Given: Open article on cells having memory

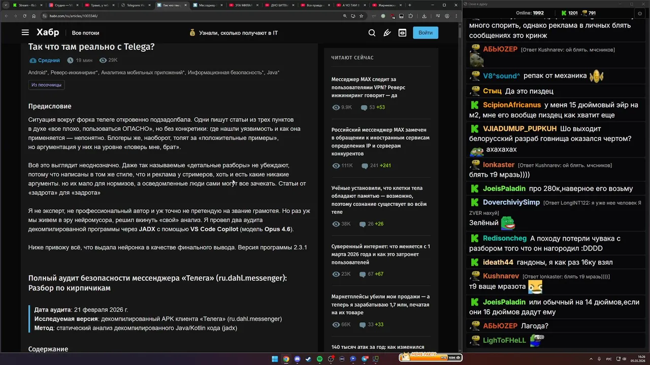Looking at the screenshot, I should pyautogui.click(x=379, y=200).
